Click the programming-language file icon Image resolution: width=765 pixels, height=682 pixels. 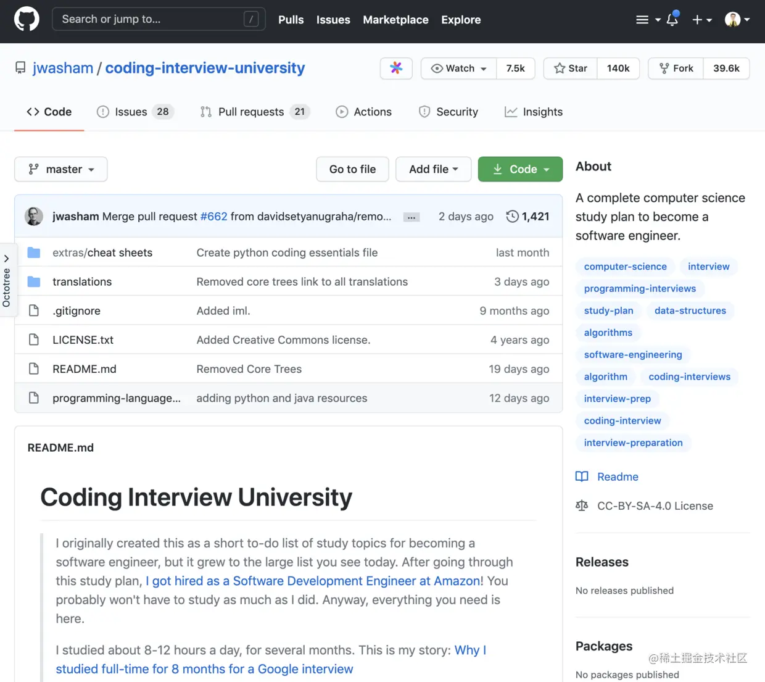(x=34, y=397)
